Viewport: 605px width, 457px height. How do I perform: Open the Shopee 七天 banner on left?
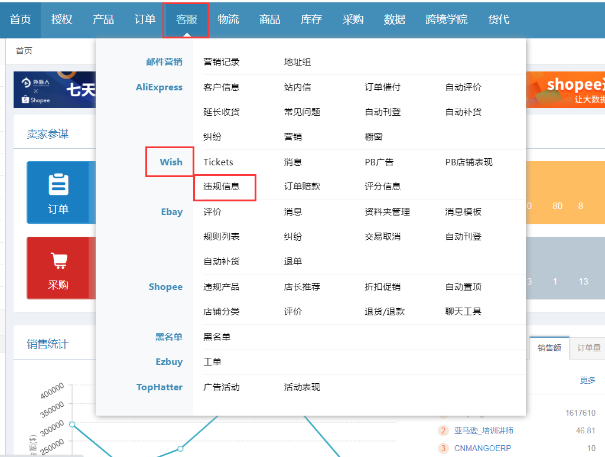coord(54,90)
